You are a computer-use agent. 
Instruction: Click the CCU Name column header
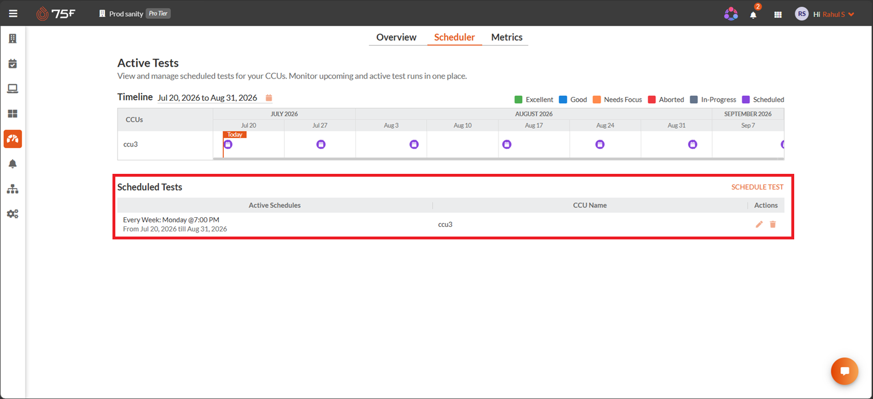590,205
